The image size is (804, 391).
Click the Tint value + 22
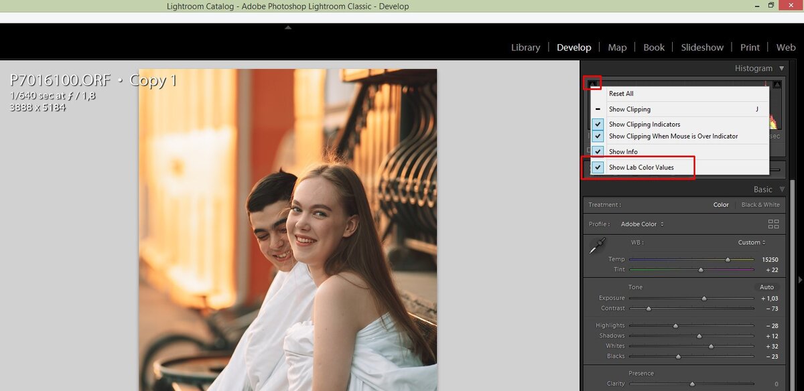click(772, 270)
